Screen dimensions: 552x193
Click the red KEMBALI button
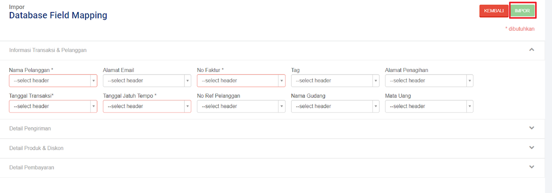[494, 11]
